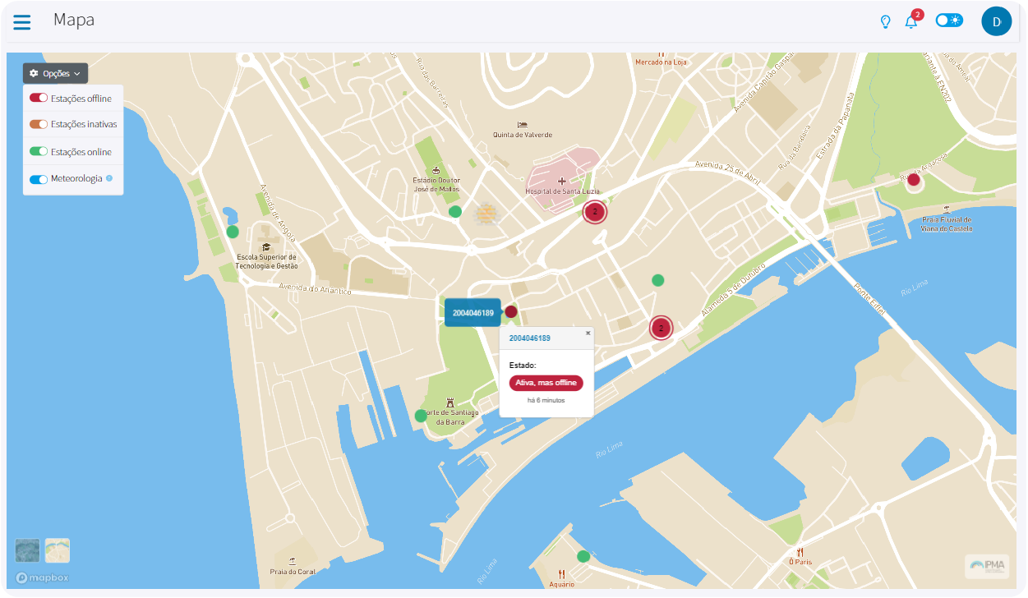The image size is (1028, 598).
Task: Click the lightbulb tips icon
Action: tap(885, 22)
